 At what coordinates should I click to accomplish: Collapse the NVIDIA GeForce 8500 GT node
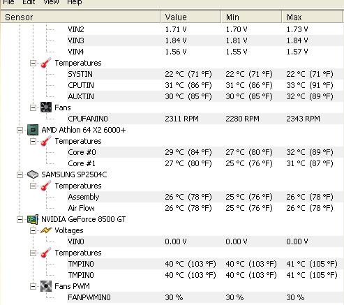20,219
